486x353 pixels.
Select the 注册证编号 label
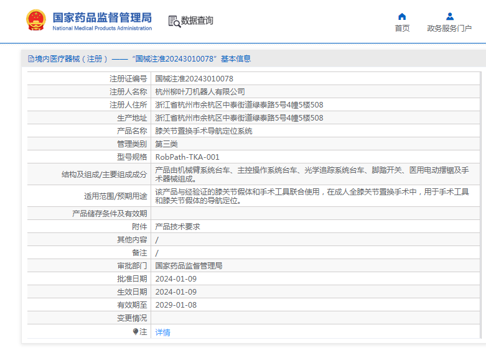(x=128, y=79)
